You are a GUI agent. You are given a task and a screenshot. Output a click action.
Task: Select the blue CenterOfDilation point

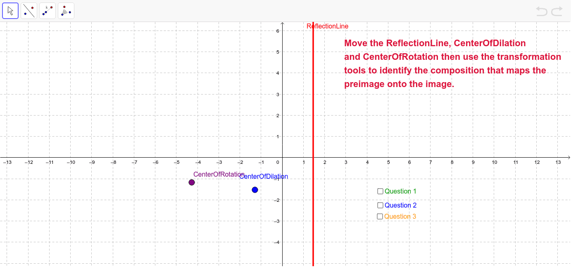(255, 190)
